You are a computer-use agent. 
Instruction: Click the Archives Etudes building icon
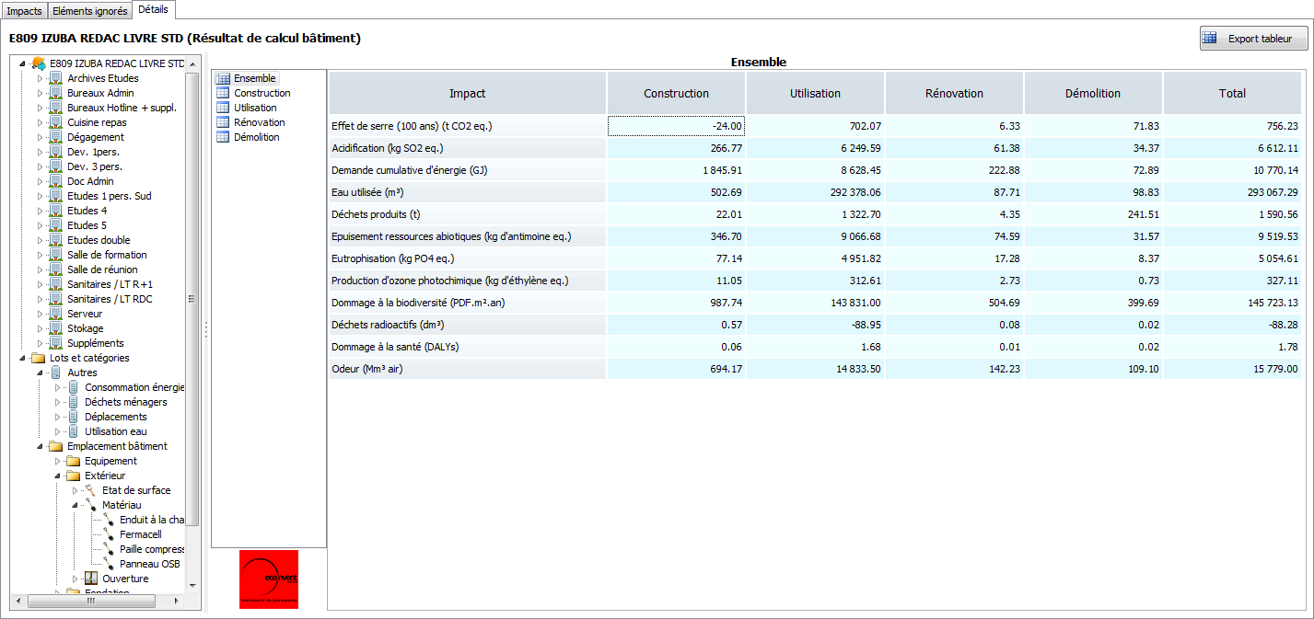[x=56, y=78]
